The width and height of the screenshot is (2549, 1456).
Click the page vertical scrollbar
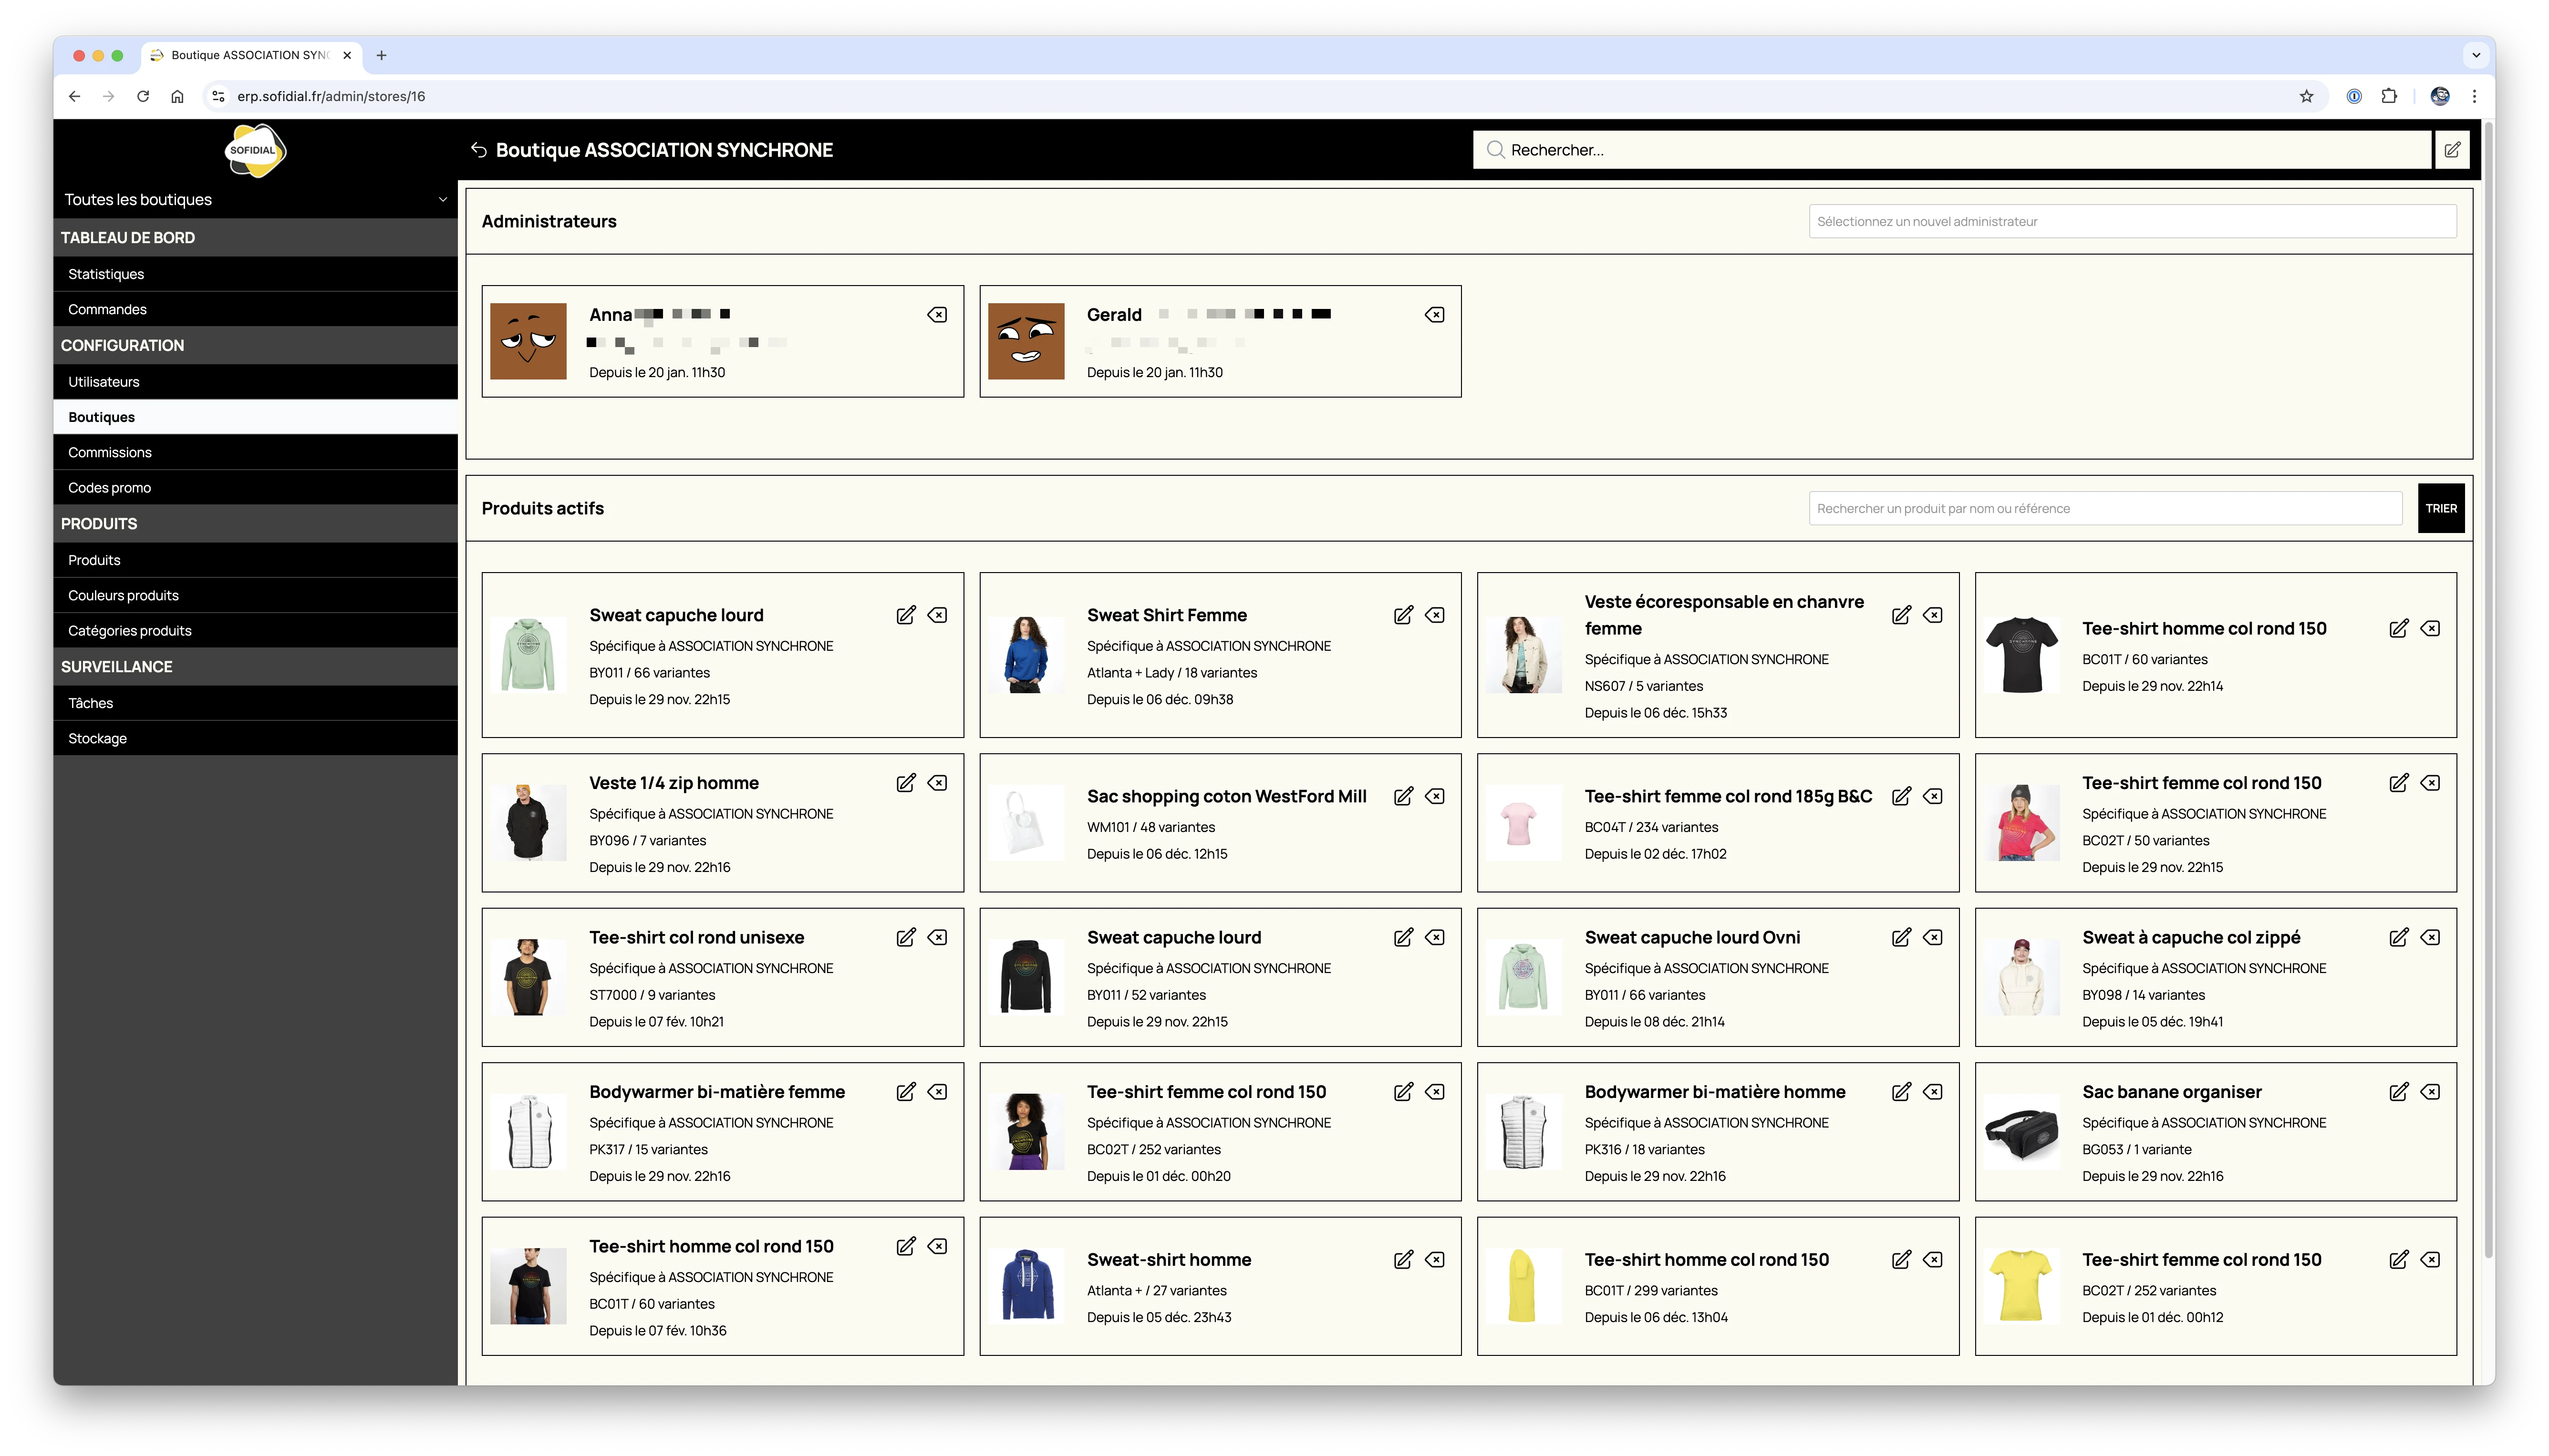coord(2487,690)
